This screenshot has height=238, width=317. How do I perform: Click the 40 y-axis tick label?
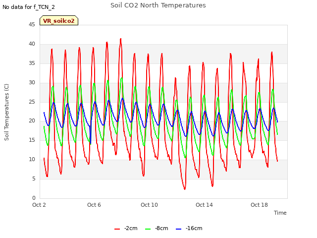pos(32,44)
